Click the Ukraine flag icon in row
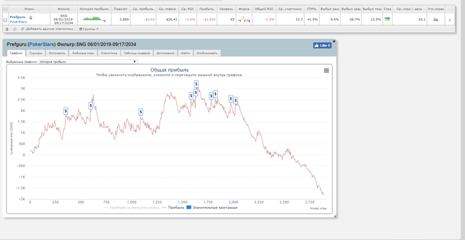465x240 pixels. coord(387,19)
